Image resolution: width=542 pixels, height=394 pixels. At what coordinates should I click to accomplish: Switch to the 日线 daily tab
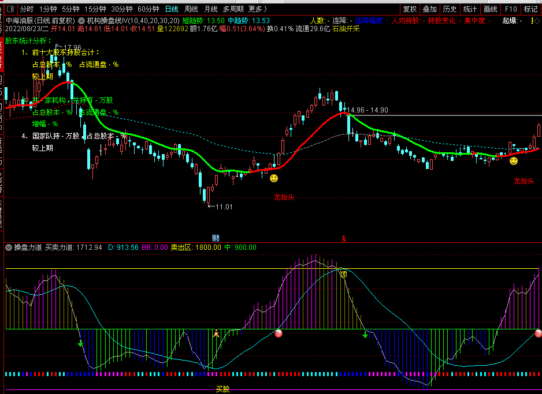(x=172, y=9)
